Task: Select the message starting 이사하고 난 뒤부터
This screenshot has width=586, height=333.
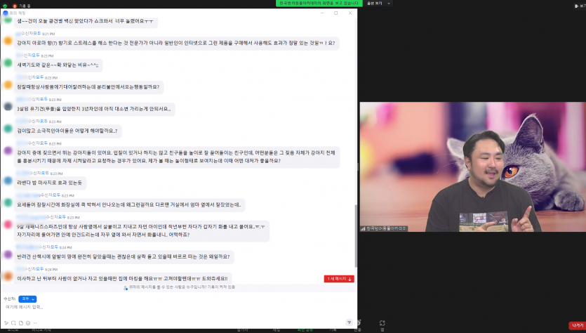Action: click(123, 279)
